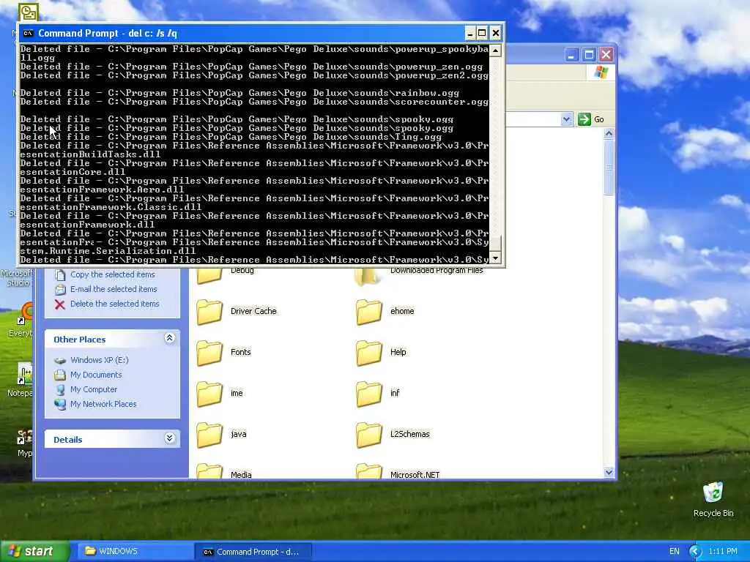Minimize the WINDOWS Explorer window

[x=571, y=54]
